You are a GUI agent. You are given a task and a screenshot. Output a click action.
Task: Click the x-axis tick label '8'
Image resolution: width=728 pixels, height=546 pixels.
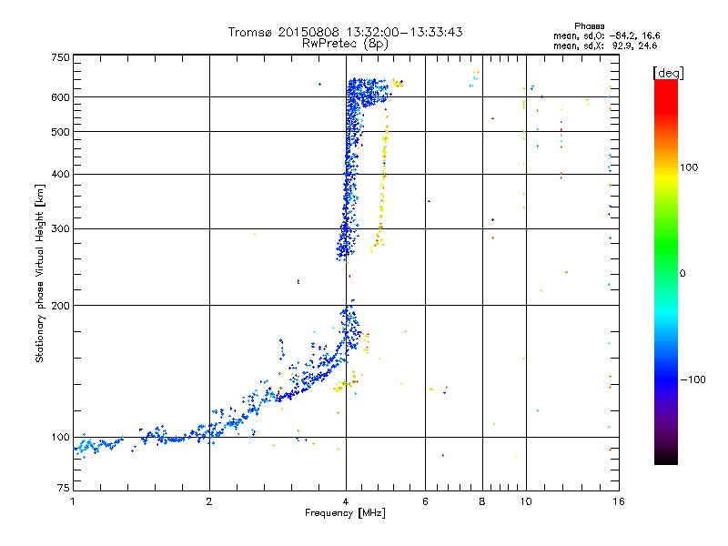[x=482, y=501]
